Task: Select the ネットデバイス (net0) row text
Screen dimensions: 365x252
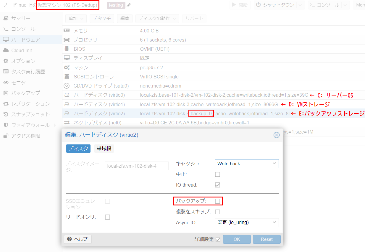Action: pos(98,123)
